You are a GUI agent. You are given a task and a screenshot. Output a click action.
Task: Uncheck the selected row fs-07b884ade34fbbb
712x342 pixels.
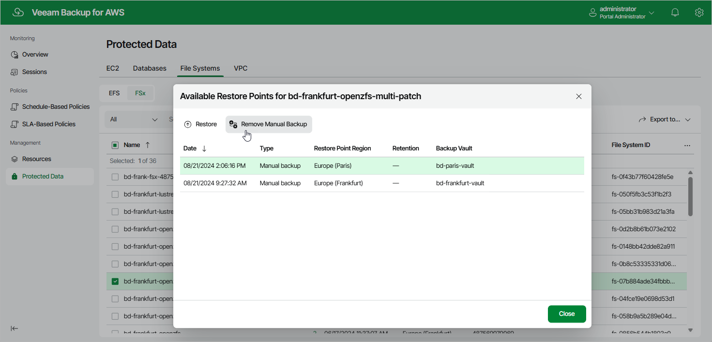[x=115, y=282]
